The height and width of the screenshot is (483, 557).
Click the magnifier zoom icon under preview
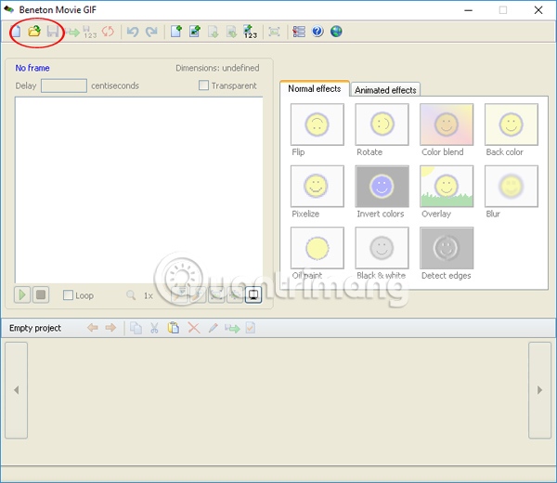(131, 295)
